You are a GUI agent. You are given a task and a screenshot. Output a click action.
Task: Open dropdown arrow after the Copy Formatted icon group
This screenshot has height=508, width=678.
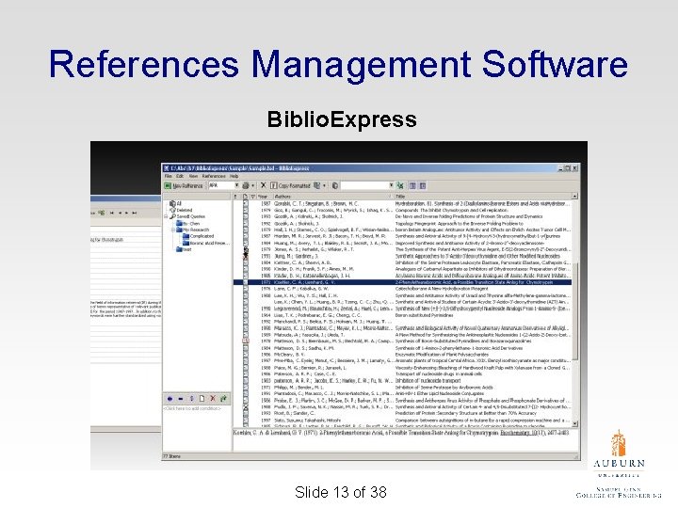click(324, 185)
